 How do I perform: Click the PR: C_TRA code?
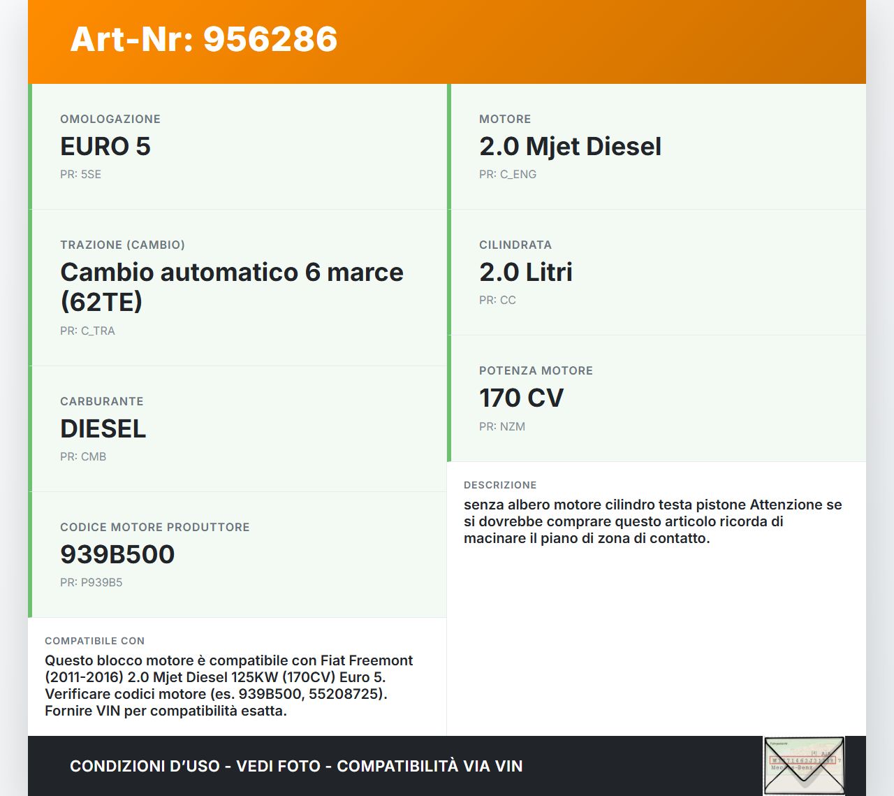click(87, 331)
